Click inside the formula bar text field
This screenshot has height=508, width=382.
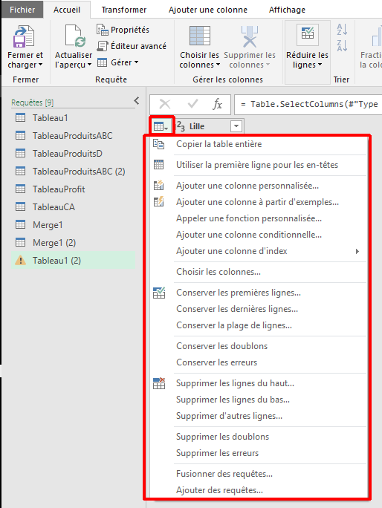[x=308, y=104]
